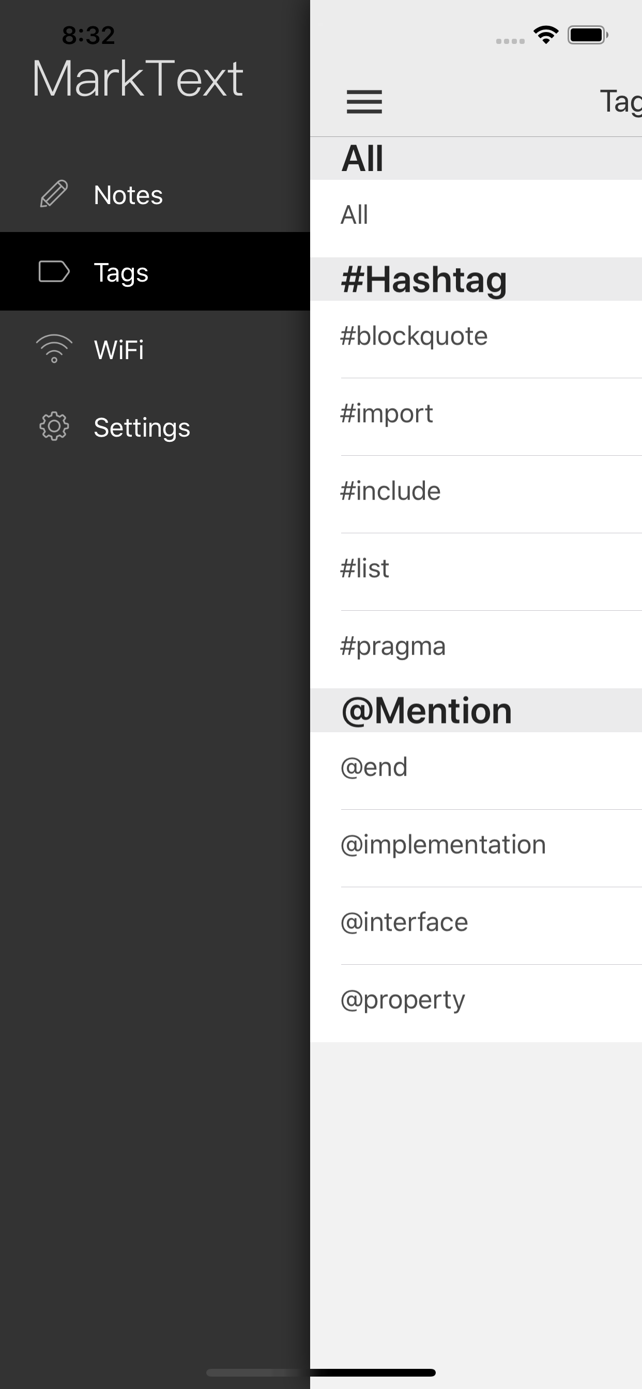Tap the home indicator bar
This screenshot has width=642, height=1389.
click(x=321, y=1373)
